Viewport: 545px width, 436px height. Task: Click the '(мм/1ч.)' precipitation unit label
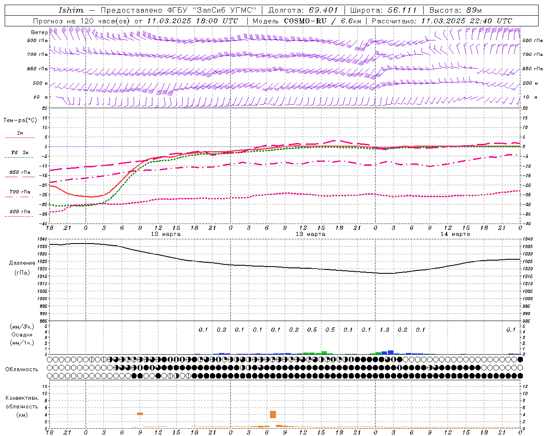click(x=22, y=343)
